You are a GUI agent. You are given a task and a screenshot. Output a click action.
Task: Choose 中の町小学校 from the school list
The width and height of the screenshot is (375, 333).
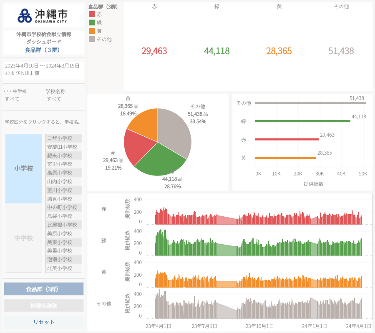point(64,208)
